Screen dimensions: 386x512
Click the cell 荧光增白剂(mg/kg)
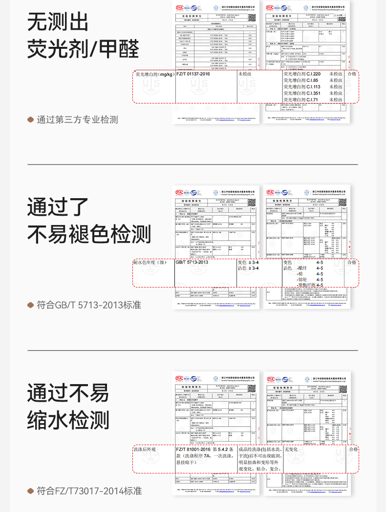point(154,75)
